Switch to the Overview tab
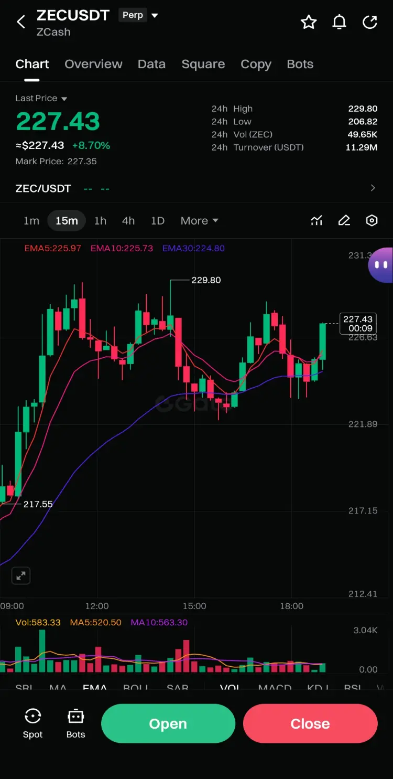The width and height of the screenshot is (393, 779). pos(93,64)
